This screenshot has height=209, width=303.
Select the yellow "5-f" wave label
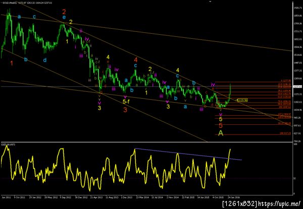click(x=126, y=101)
